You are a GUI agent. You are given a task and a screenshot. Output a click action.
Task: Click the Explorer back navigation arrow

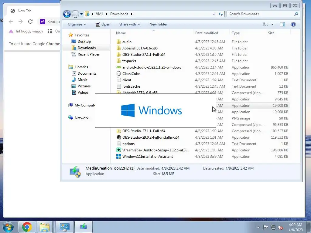(x=67, y=14)
